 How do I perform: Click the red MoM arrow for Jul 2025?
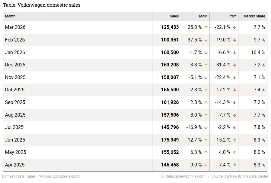click(206, 127)
